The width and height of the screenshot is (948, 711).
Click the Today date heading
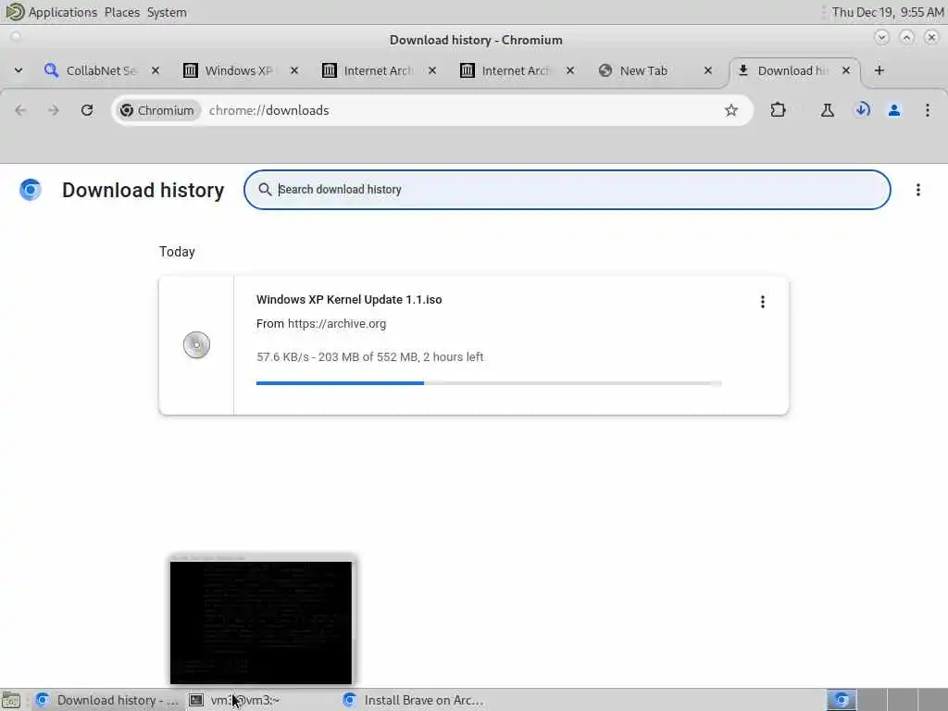pos(177,252)
